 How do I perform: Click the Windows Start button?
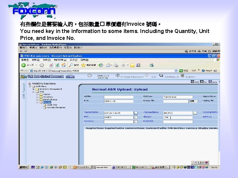[x=23, y=167]
